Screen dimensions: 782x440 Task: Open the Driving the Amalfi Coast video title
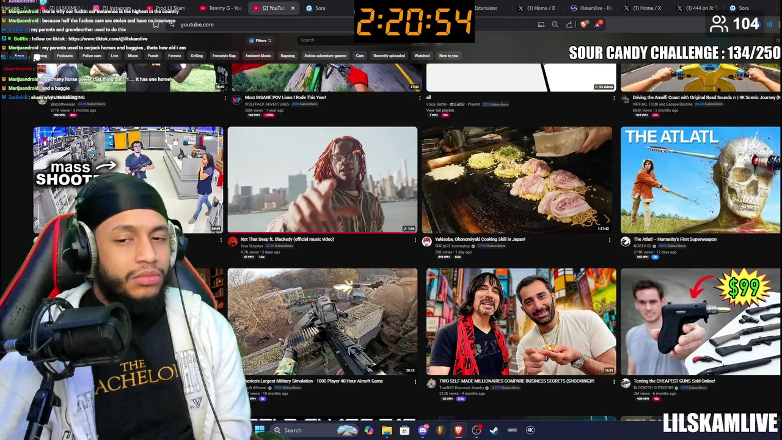(707, 98)
